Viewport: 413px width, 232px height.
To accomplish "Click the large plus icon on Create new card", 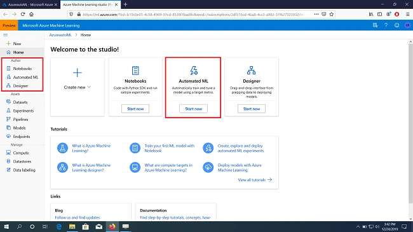I will coord(78,72).
